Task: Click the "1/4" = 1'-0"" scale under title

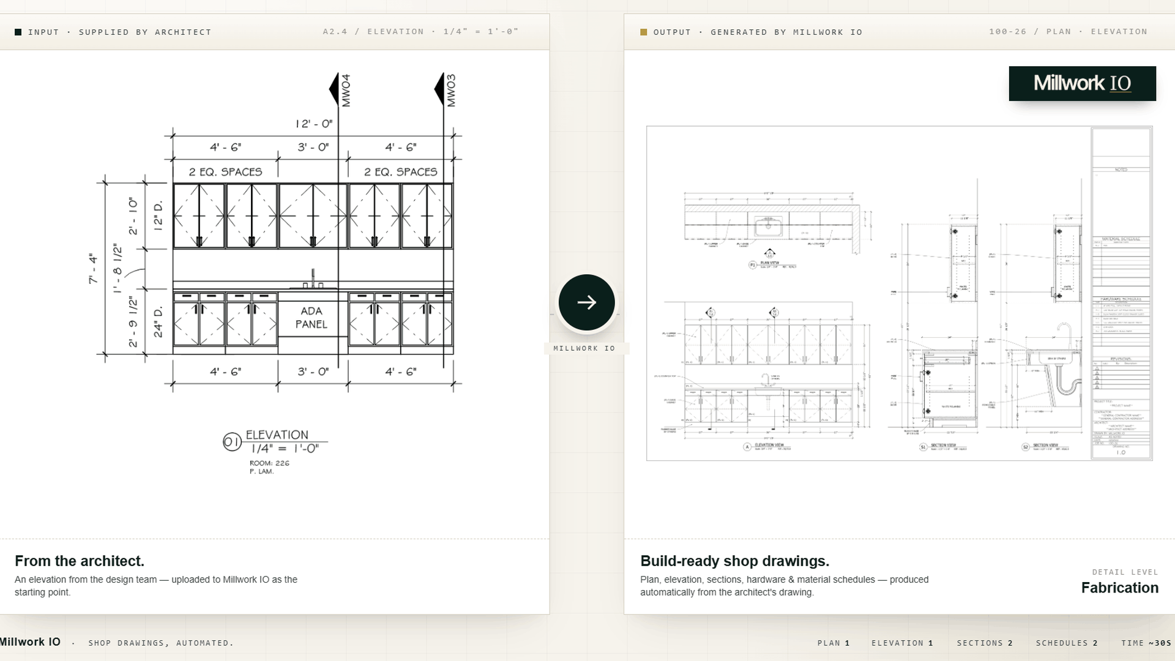Action: (x=285, y=449)
